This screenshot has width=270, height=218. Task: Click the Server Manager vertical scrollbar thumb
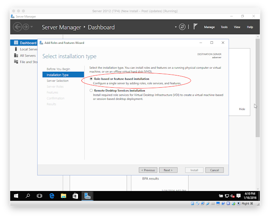[x=258, y=88]
